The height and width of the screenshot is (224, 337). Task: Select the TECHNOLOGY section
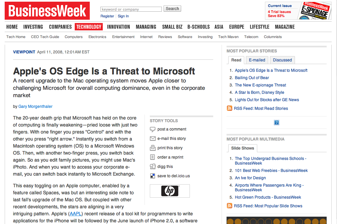pyautogui.click(x=89, y=27)
